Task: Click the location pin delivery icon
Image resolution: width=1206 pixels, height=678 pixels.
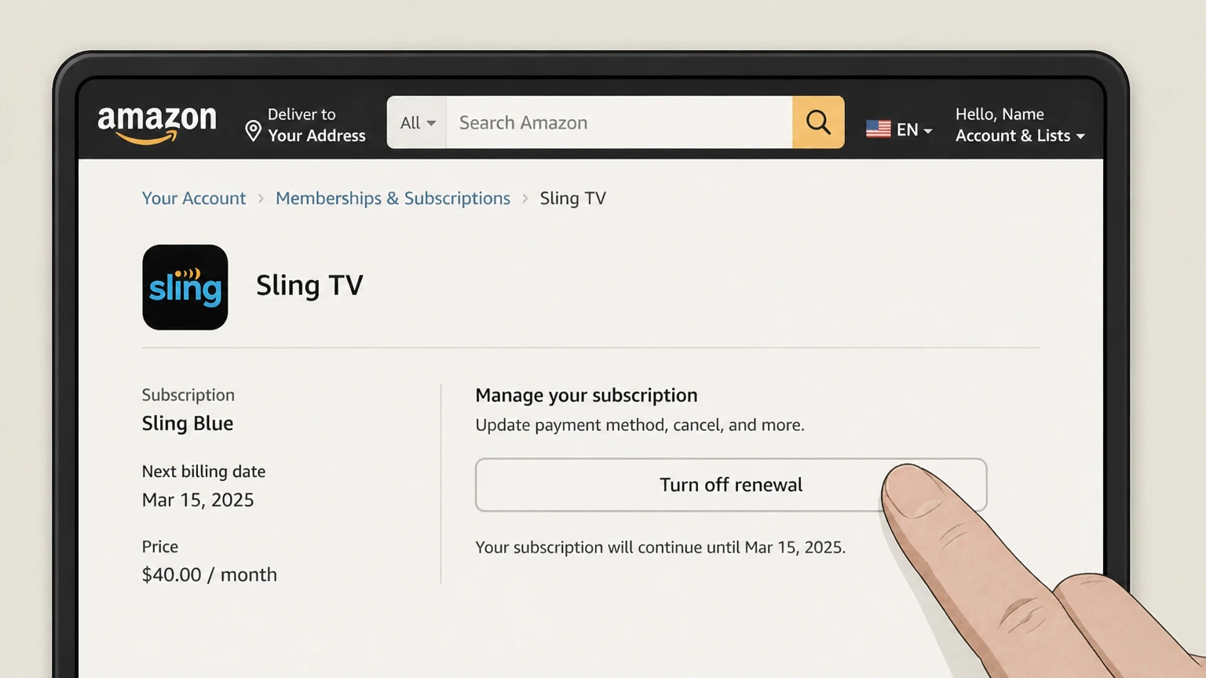Action: (253, 131)
